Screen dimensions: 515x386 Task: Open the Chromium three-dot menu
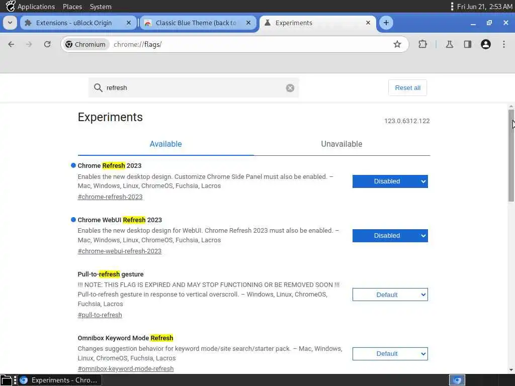click(504, 44)
